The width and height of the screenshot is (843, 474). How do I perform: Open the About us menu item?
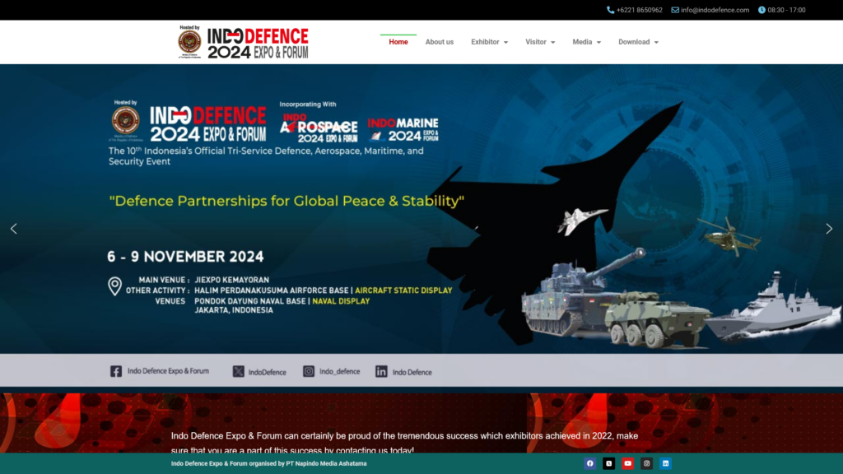tap(440, 42)
